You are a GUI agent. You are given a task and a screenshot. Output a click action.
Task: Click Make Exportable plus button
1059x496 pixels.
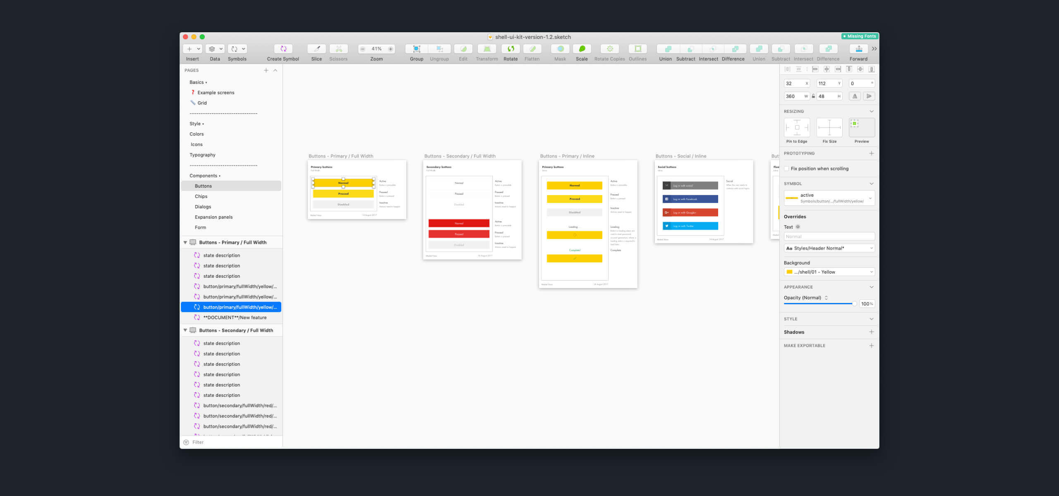[872, 345]
